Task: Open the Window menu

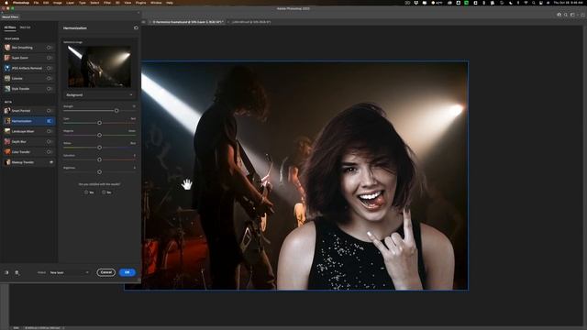Action: point(156,3)
